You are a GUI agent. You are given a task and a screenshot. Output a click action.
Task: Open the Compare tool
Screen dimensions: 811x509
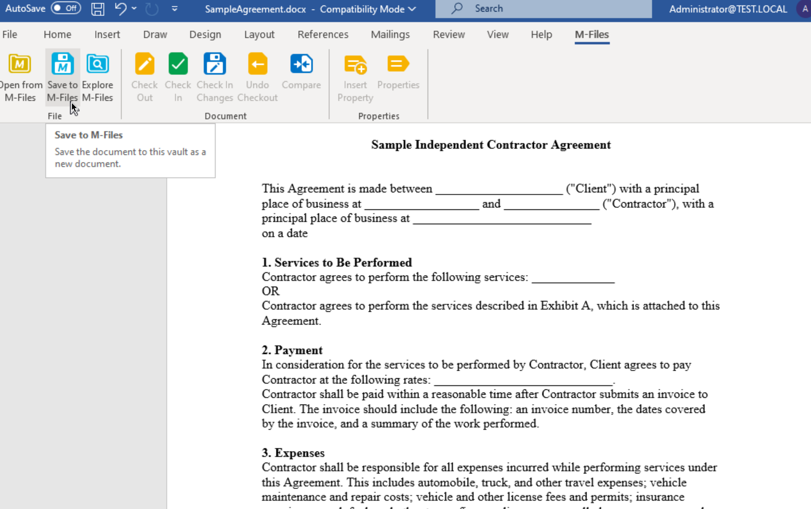tap(301, 72)
